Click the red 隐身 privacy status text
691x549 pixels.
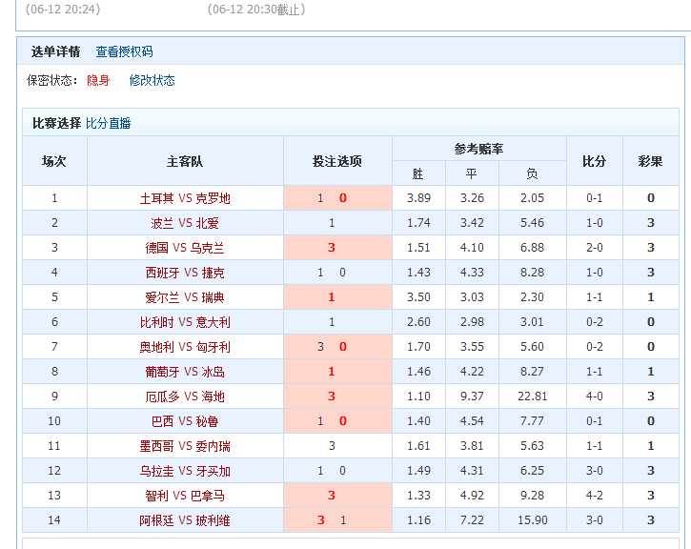tap(98, 80)
